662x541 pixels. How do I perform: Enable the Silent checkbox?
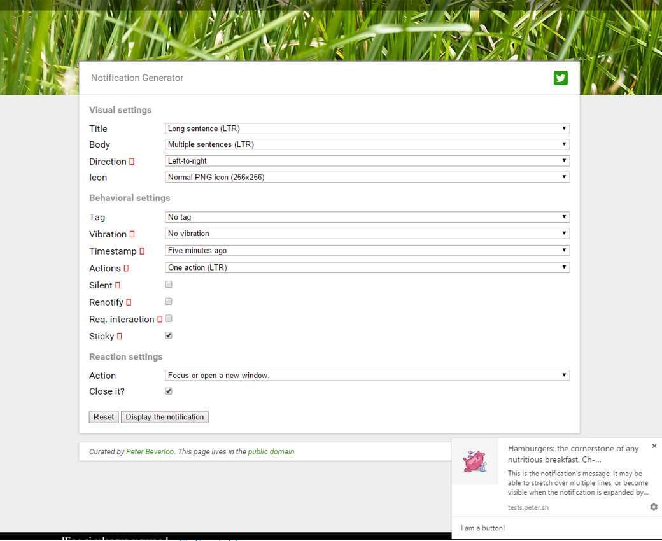click(169, 285)
